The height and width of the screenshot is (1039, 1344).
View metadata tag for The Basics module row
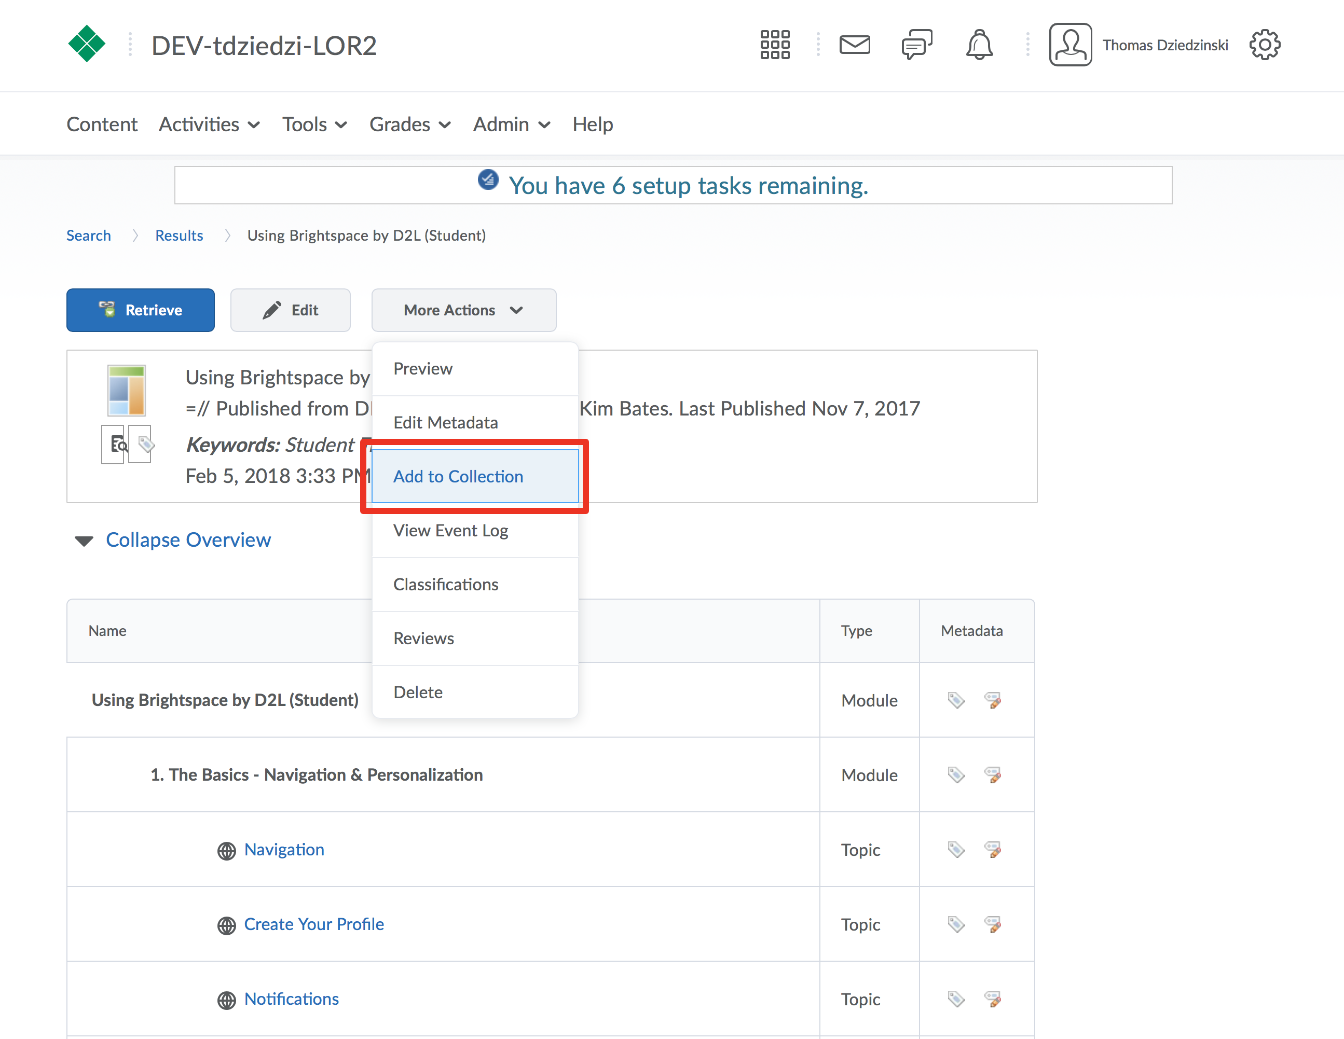(956, 774)
